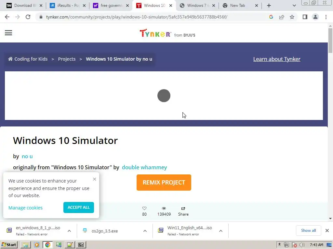Screen dimensions: 333x249
Task: Show all downloads
Action: 308,231
